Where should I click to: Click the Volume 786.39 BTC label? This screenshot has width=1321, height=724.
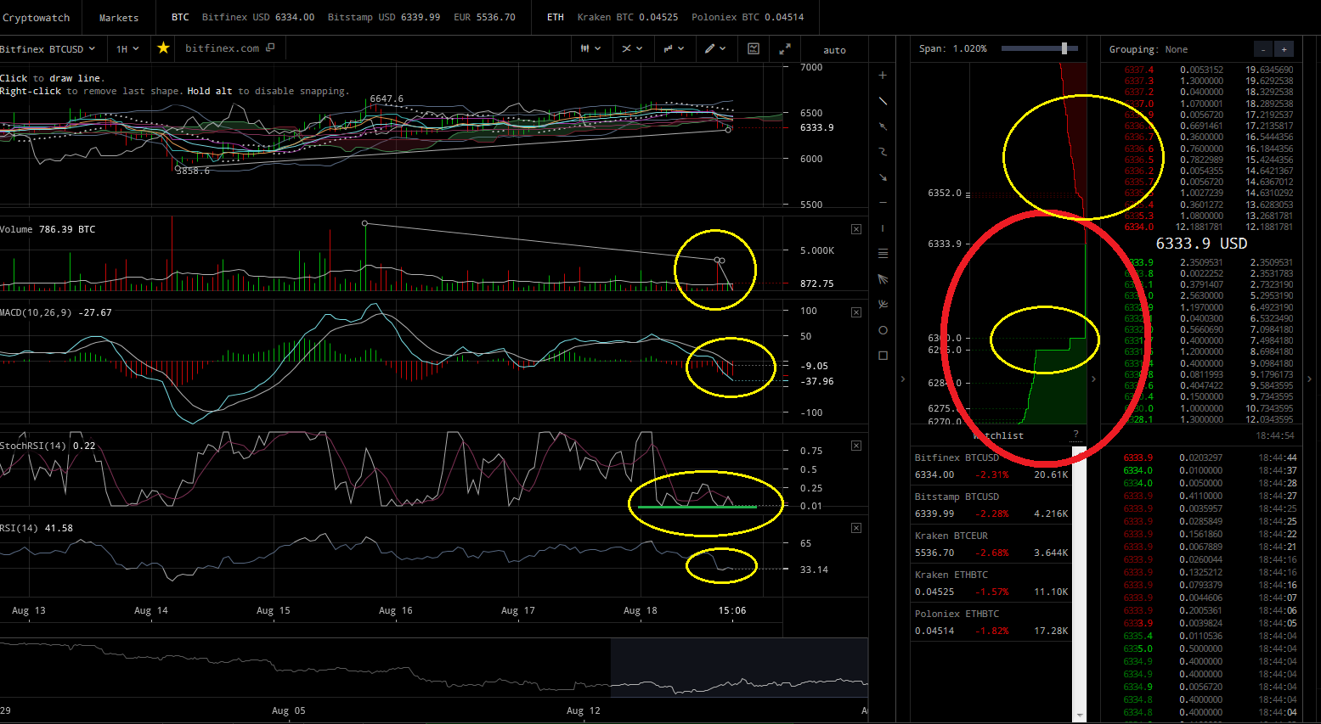tap(48, 229)
